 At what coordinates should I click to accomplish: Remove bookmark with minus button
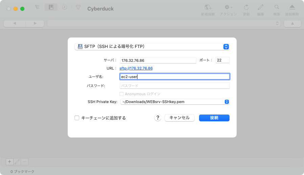[24, 161]
